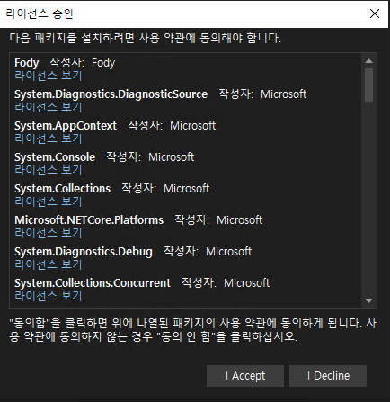Image resolution: width=390 pixels, height=402 pixels.
Task: View license for Microsoft.NETCore.Platforms
Action: pos(49,233)
